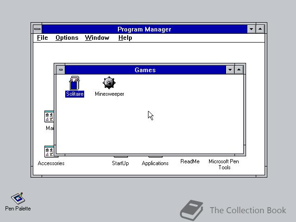This screenshot has width=296, height=222.
Task: Open Program Manager control menu box
Action: [x=37, y=29]
